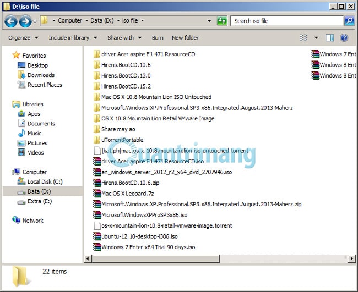The width and height of the screenshot is (358, 292).
Task: Select Libraries in the navigation pane
Action: click(x=28, y=104)
